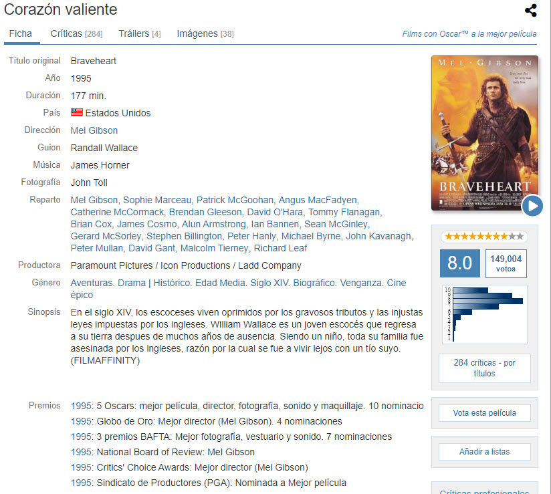Select the Venganza topic link
The height and width of the screenshot is (494, 551).
360,283
